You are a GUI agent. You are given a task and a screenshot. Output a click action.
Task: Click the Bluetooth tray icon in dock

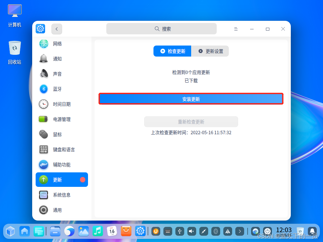point(216,232)
